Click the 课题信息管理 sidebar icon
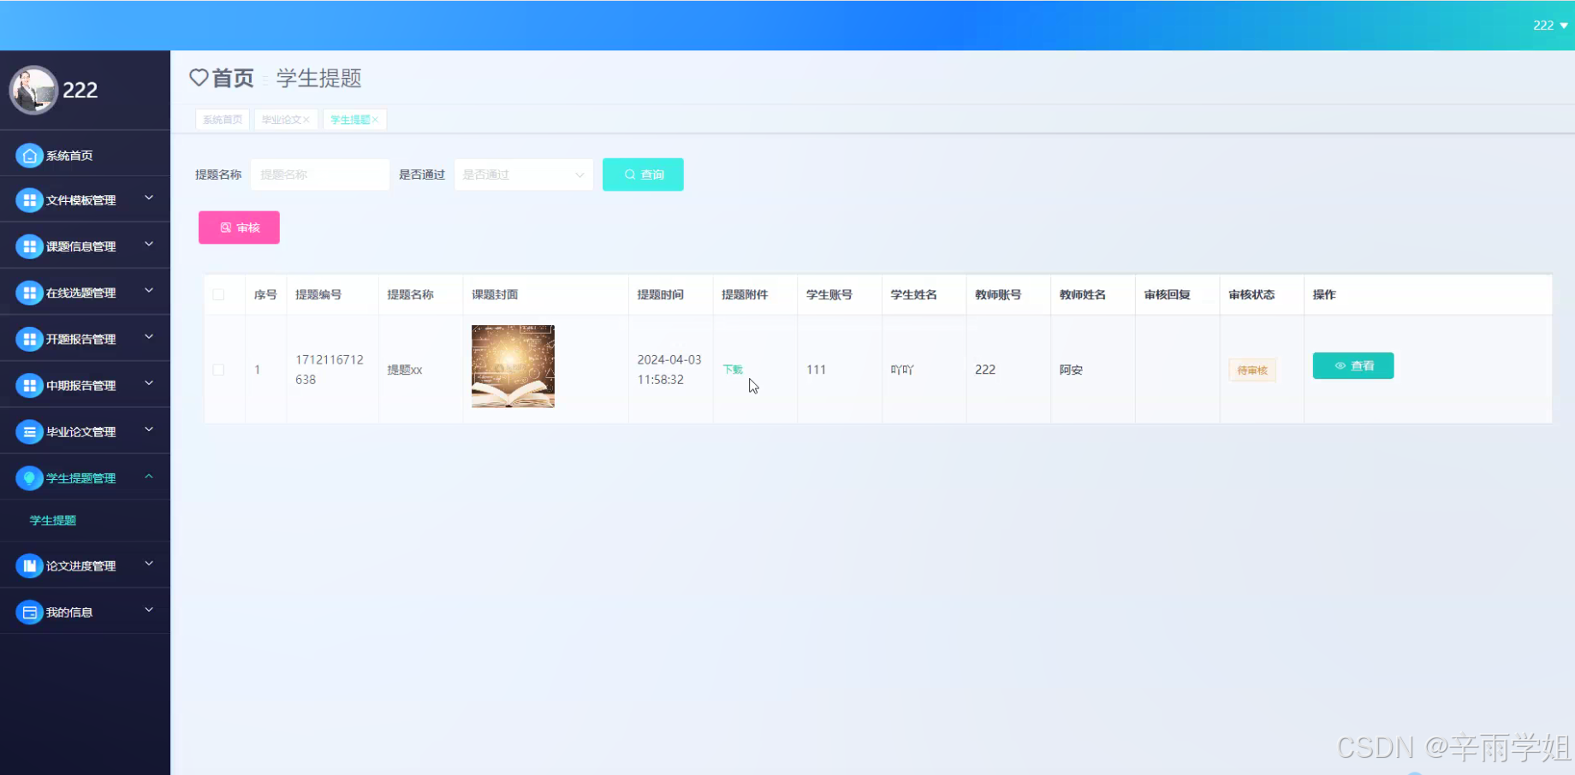 [x=30, y=246]
